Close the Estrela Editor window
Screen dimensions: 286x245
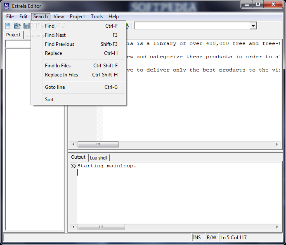(x=273, y=5)
